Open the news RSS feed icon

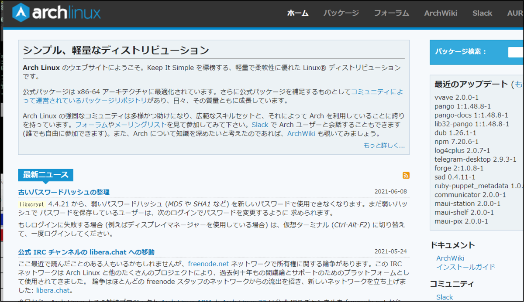click(x=406, y=175)
